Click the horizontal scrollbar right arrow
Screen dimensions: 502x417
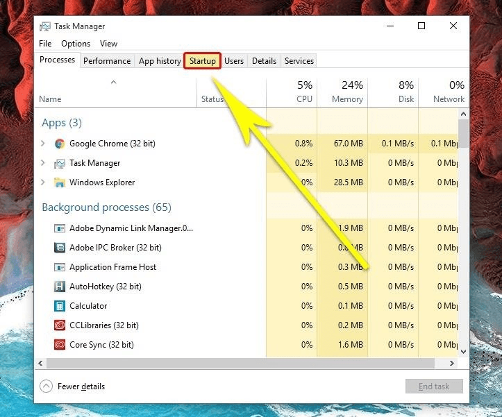(453, 363)
